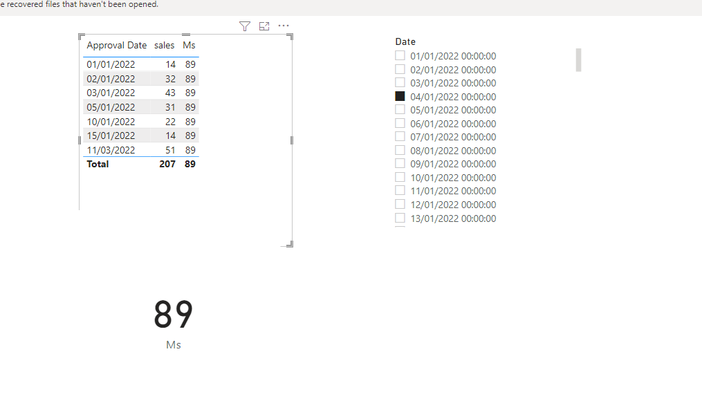
Task: Sort by the Ms column header
Action: [189, 45]
